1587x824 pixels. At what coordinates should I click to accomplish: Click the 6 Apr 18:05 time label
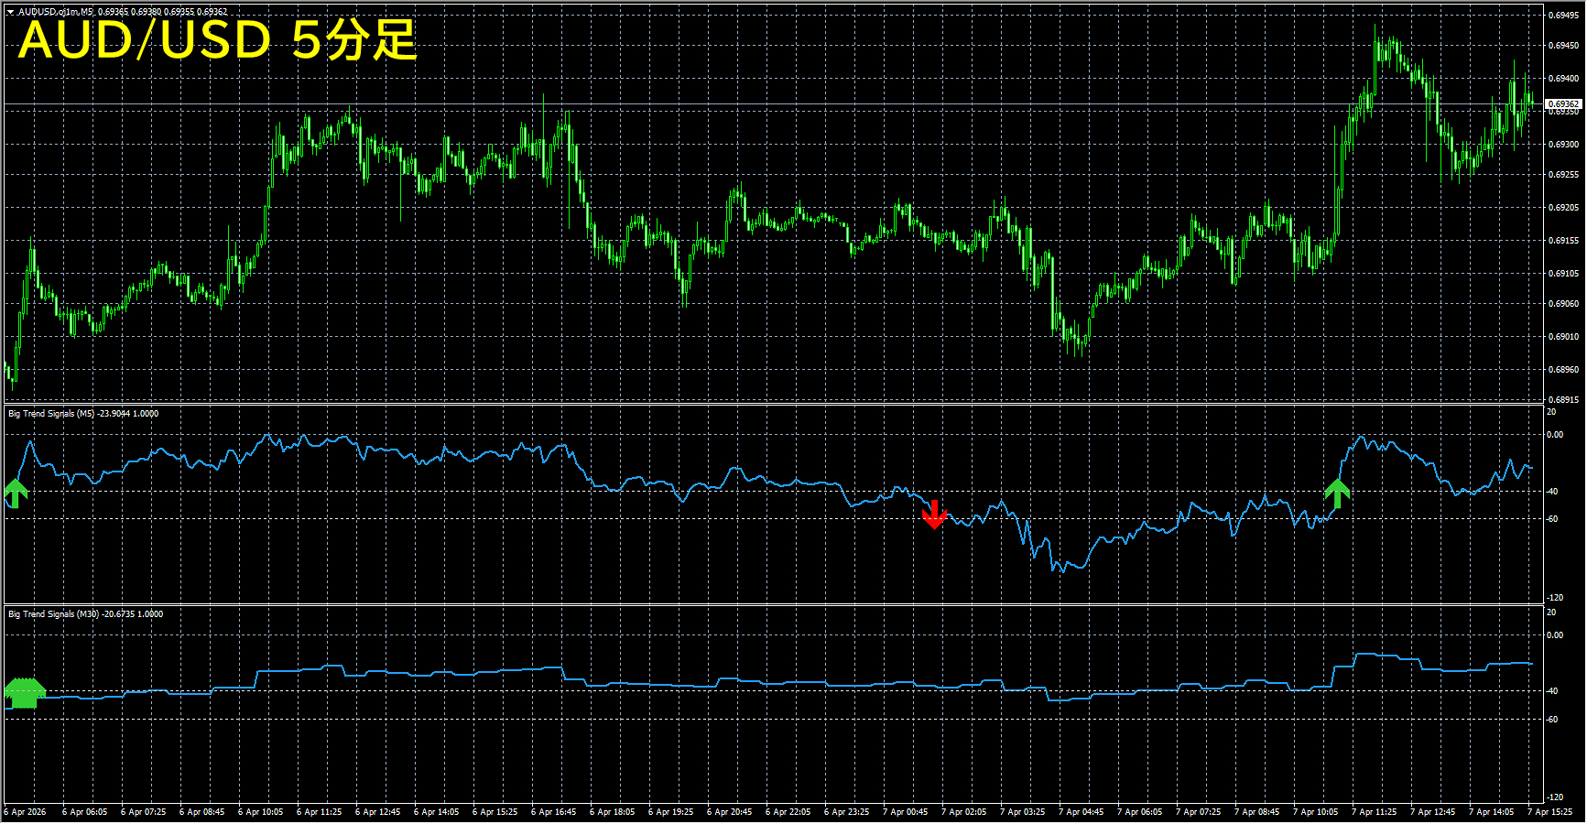pos(612,812)
